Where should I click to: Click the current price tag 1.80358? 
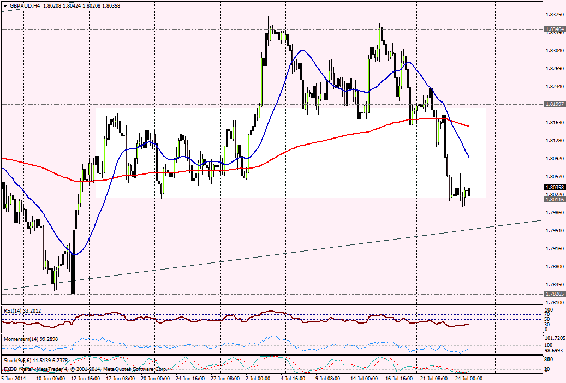554,187
